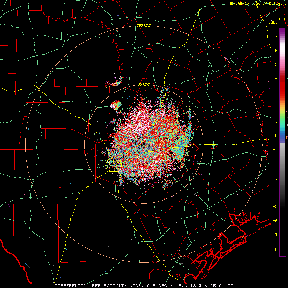Click the "50 NMI" range ring label

tap(144, 85)
